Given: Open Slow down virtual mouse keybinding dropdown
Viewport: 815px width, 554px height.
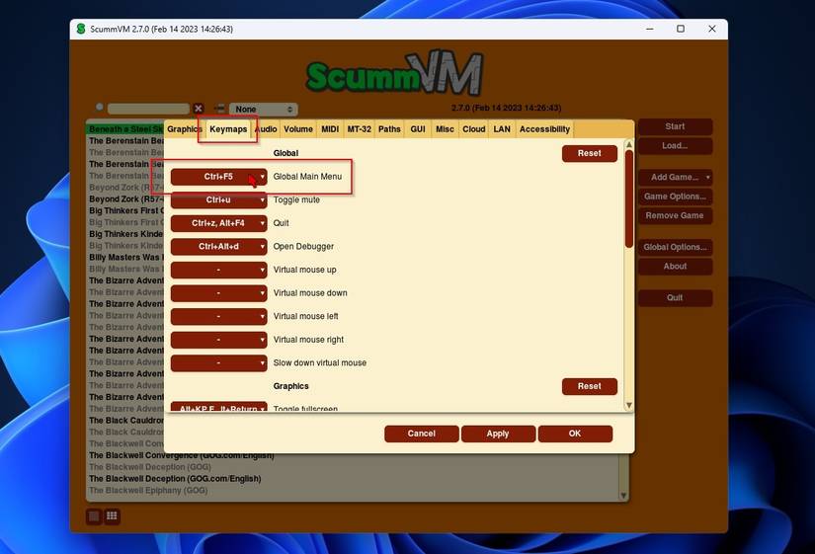Looking at the screenshot, I should [x=219, y=362].
